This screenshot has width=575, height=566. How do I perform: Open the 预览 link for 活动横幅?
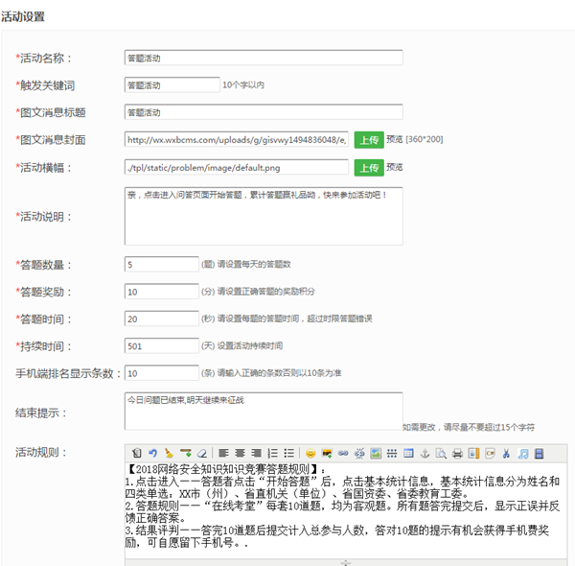click(x=395, y=167)
